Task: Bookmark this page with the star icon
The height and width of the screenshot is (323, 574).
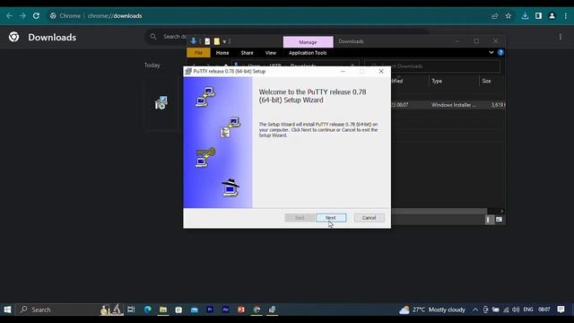Action: 509,16
